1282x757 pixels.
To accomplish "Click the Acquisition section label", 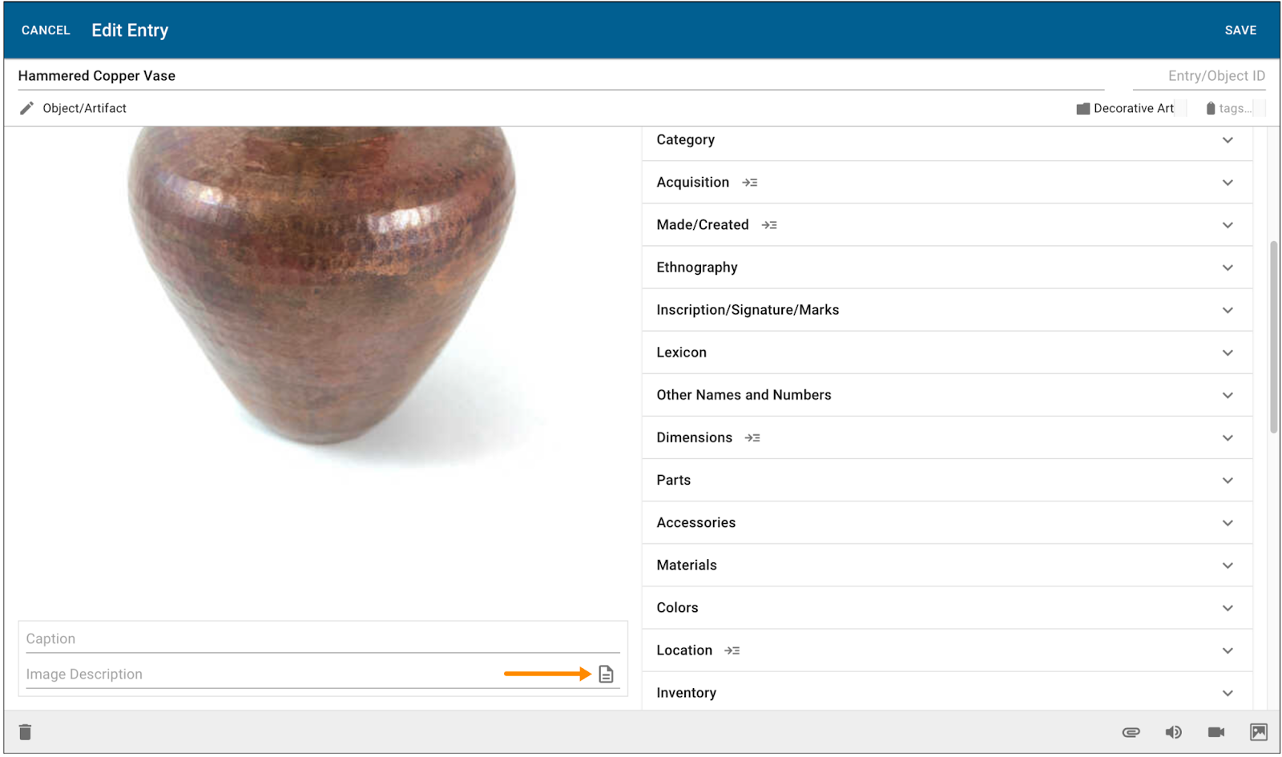I will 692,183.
